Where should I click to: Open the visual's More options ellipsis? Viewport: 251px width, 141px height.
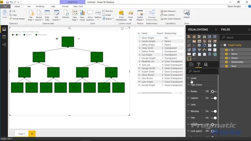pos(127,29)
